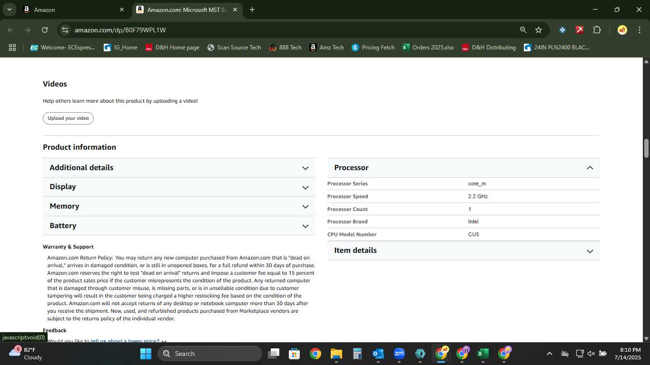Click the address bar URL field

(295, 30)
